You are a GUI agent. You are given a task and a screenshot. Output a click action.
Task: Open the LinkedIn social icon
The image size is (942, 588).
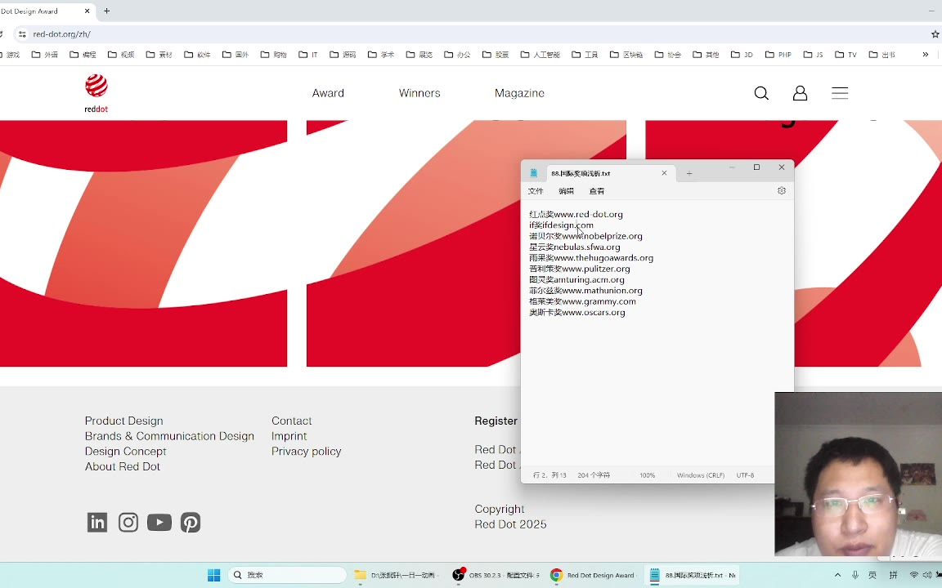(x=96, y=522)
